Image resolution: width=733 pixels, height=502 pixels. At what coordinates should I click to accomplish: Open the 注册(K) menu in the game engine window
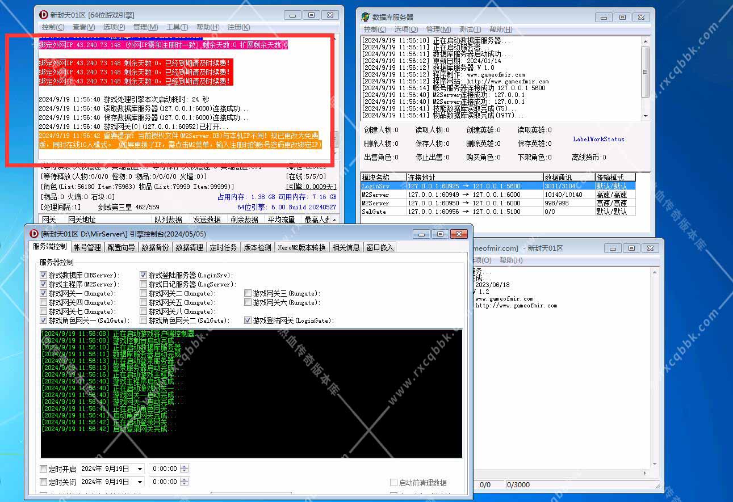pos(238,27)
